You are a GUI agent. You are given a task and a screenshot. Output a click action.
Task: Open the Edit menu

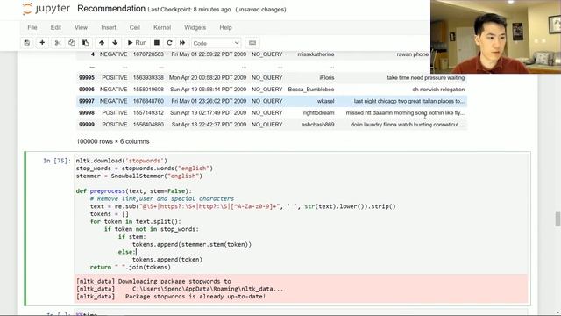(x=56, y=27)
